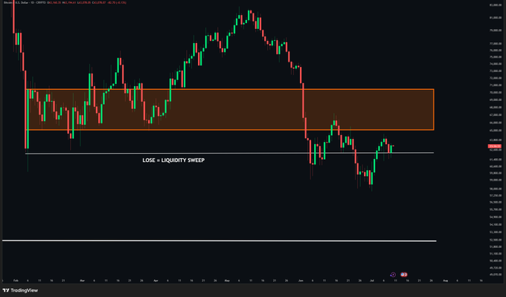Click the 'Aug' label on the time axis
Screen dimensions: 506x297
tap(446, 281)
